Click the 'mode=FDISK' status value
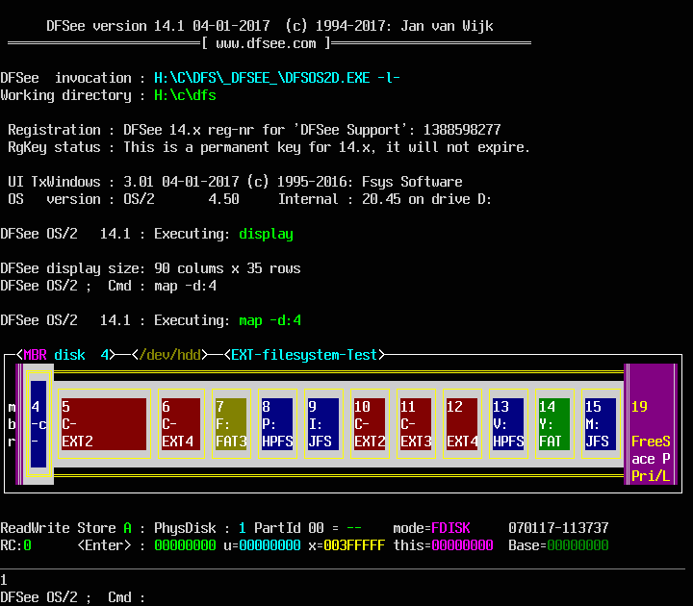 click(431, 528)
